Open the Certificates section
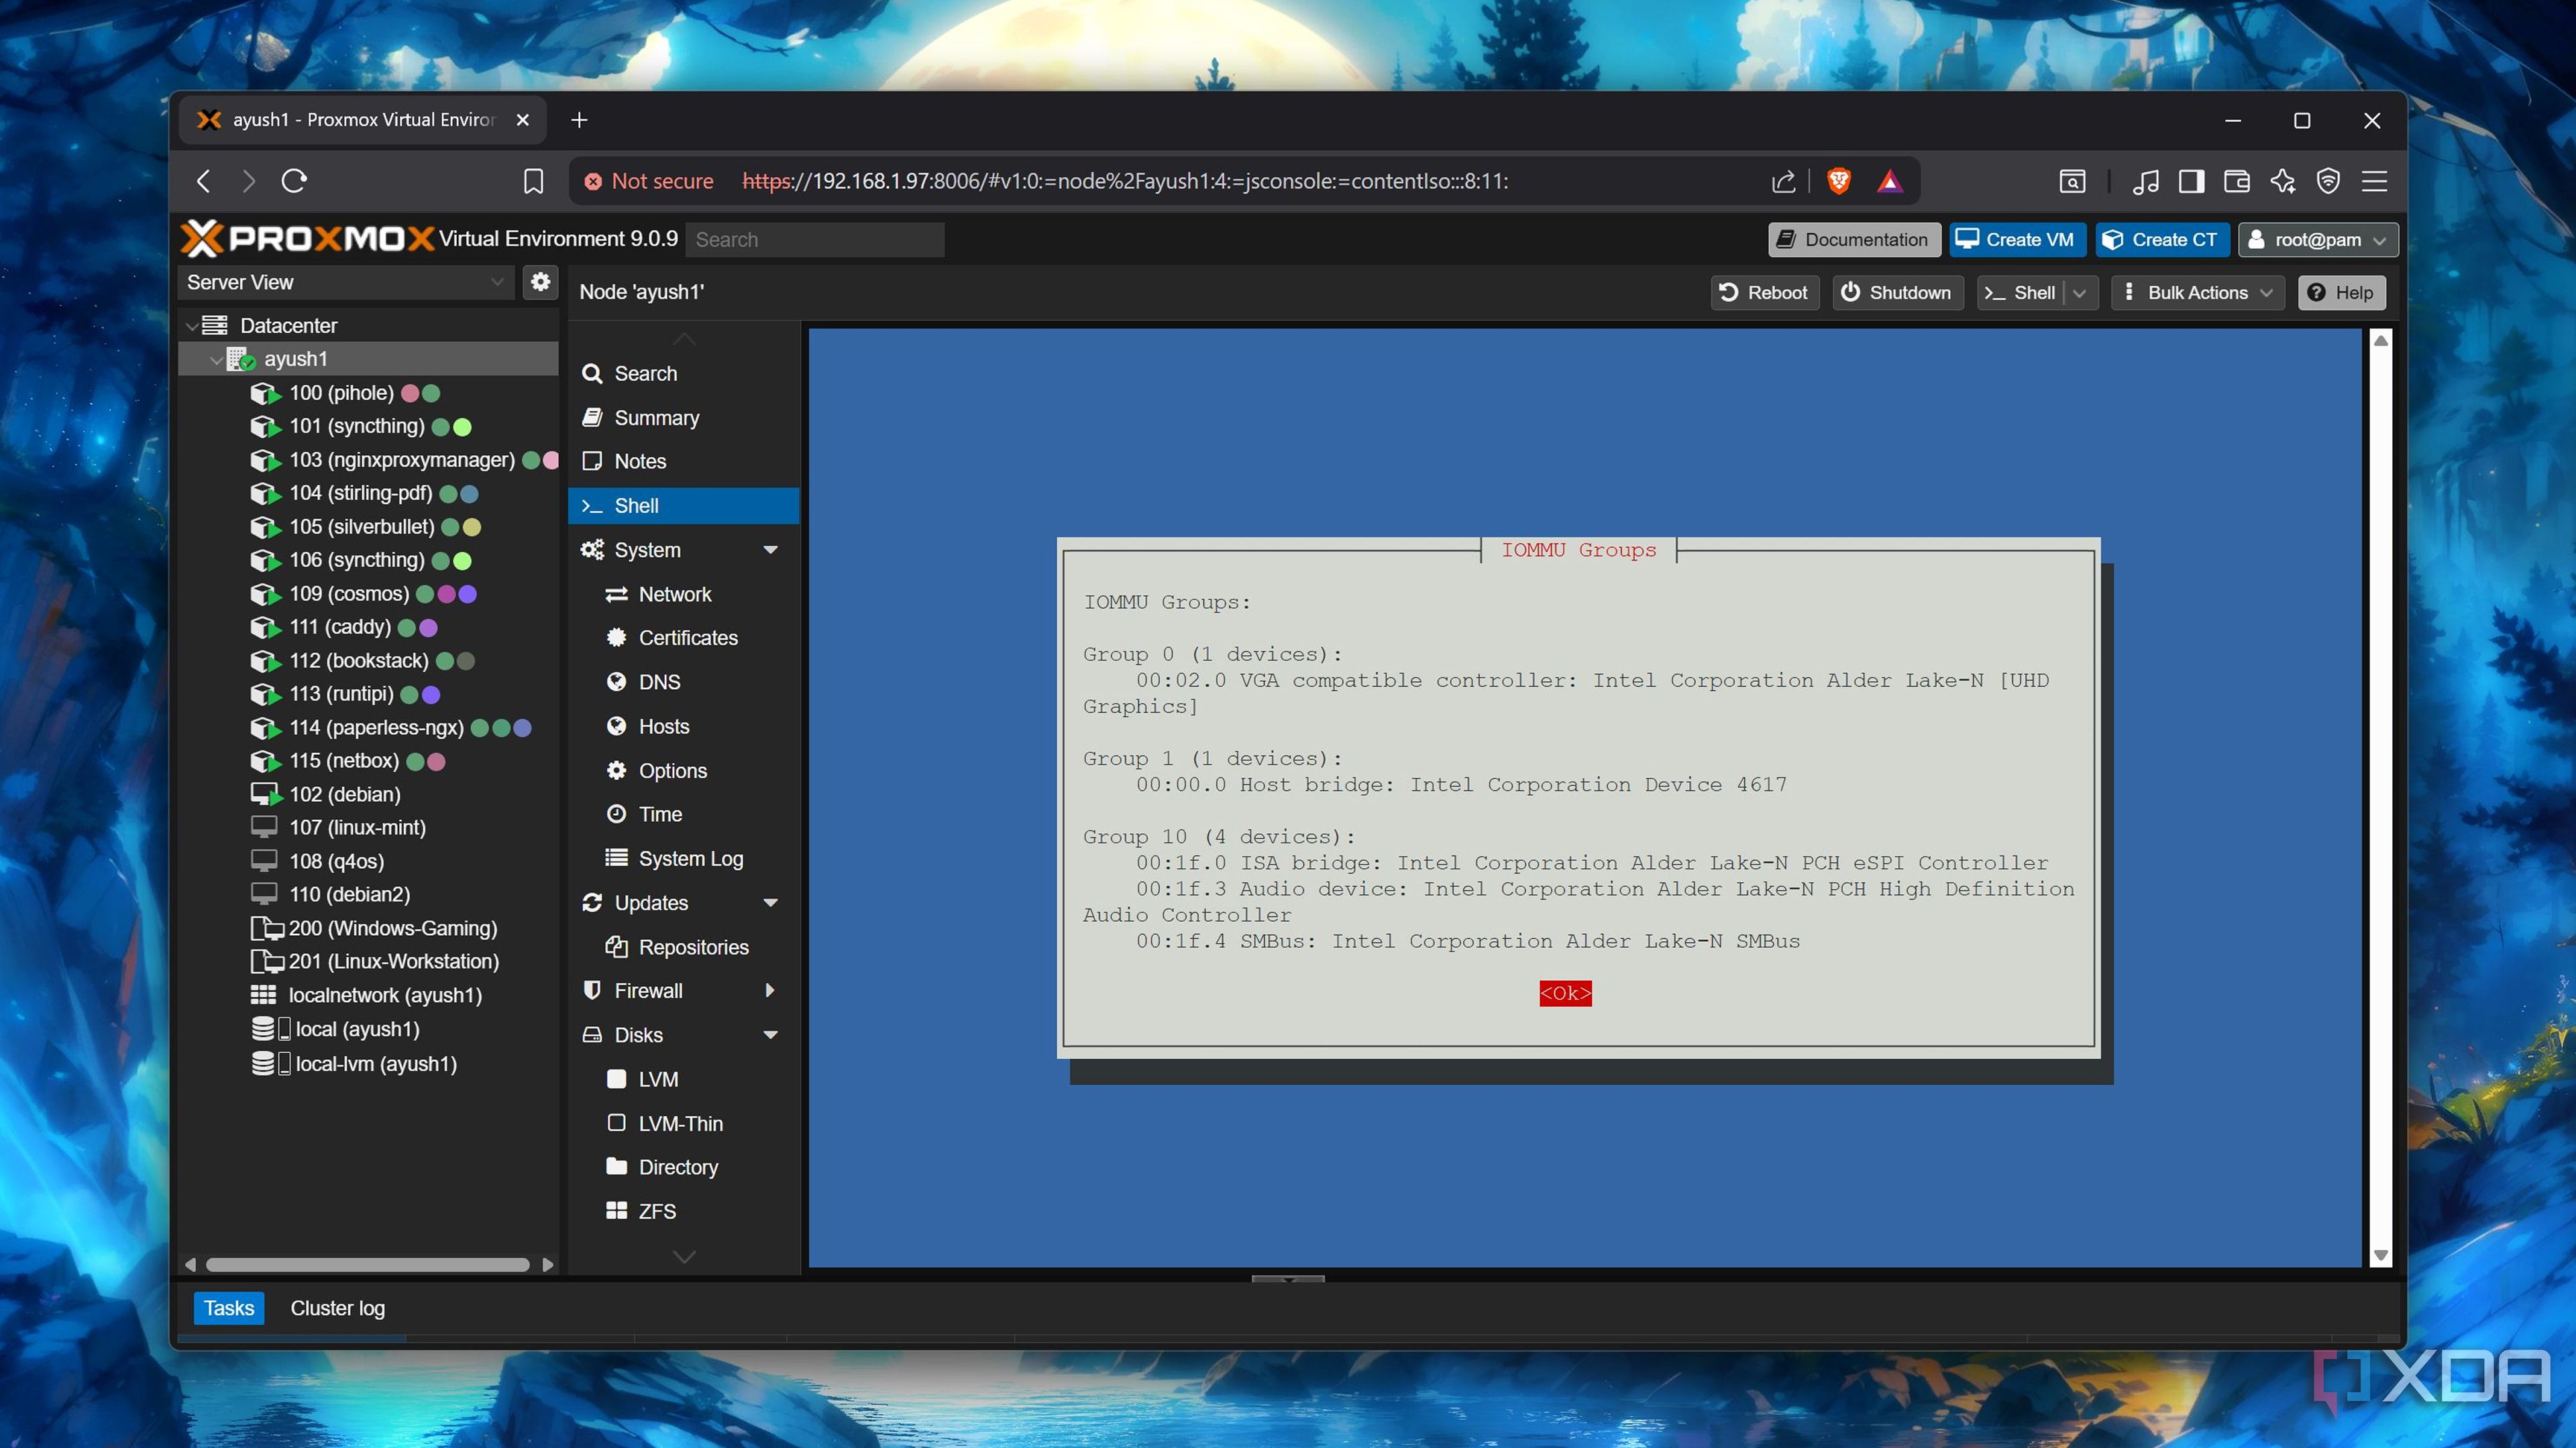Screen dimensions: 2576x1448 pyautogui.click(x=687, y=638)
